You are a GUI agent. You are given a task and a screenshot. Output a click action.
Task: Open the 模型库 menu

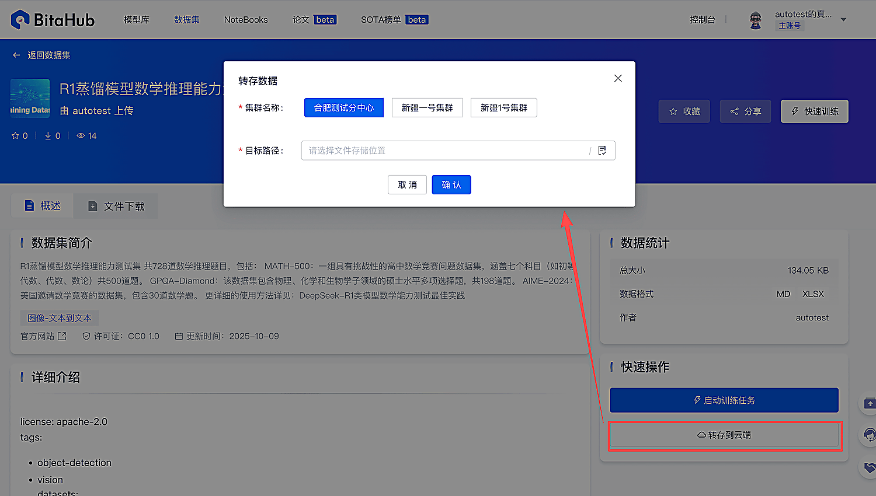coord(137,20)
